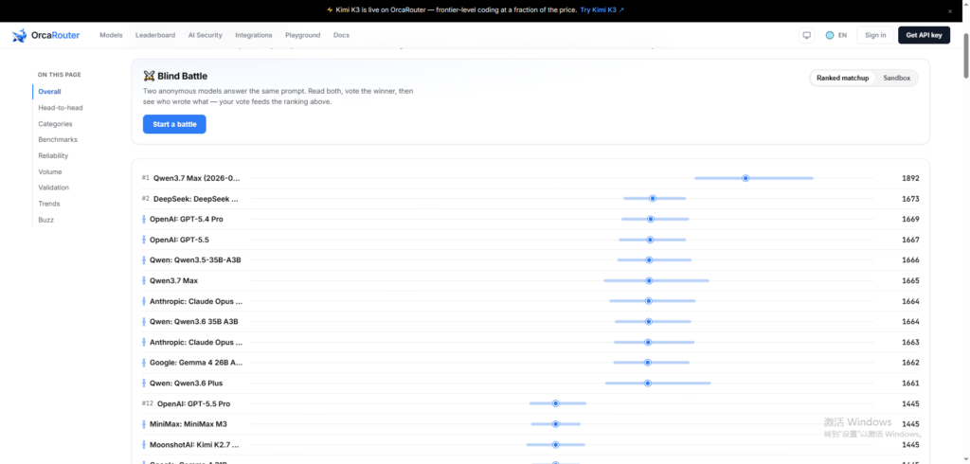Click the ON THIS PAGE sidebar heading
The image size is (970, 464).
point(60,75)
